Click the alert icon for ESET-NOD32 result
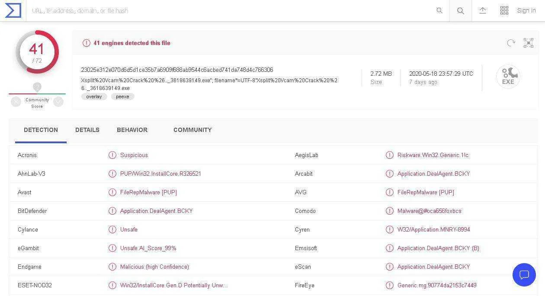Image resolution: width=545 pixels, height=296 pixels. (x=112, y=285)
